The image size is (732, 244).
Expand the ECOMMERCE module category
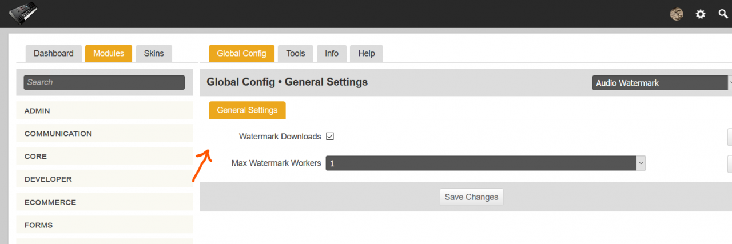point(105,202)
